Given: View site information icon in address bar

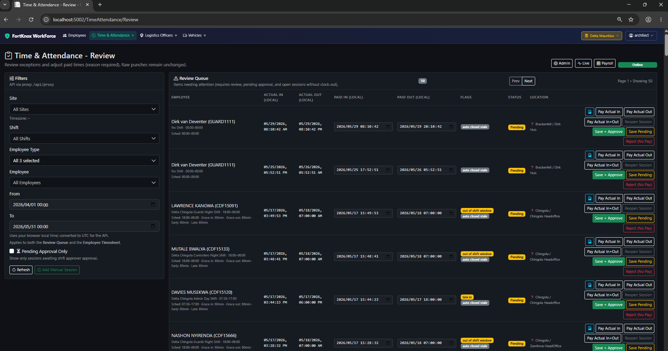Looking at the screenshot, I should [x=46, y=20].
